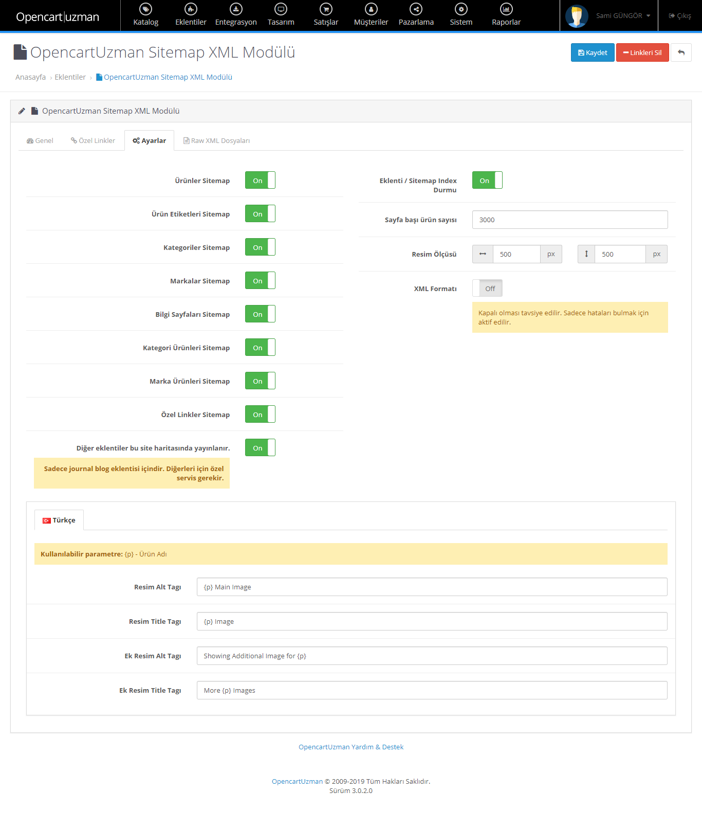This screenshot has height=828, width=702.
Task: Toggle the Ürünler Sitemap switch
Action: click(260, 181)
